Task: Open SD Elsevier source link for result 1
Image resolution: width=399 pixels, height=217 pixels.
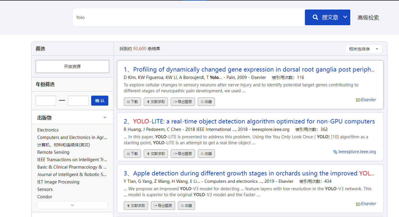Action: (x=366, y=100)
